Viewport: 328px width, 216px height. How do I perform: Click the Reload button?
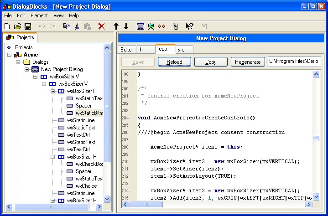point(174,62)
